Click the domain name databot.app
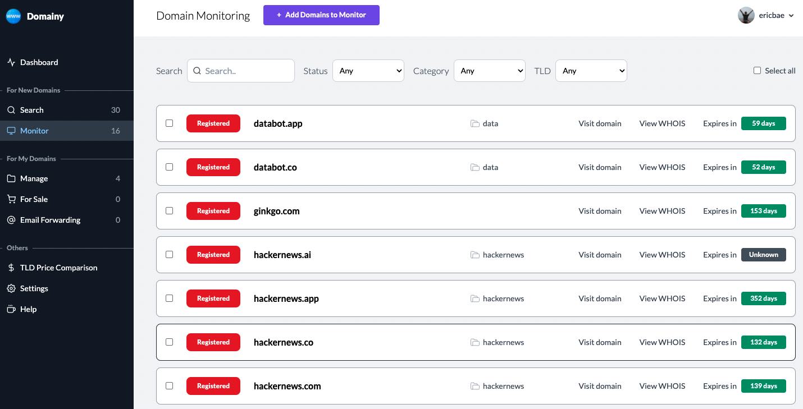This screenshot has width=803, height=409. point(278,123)
